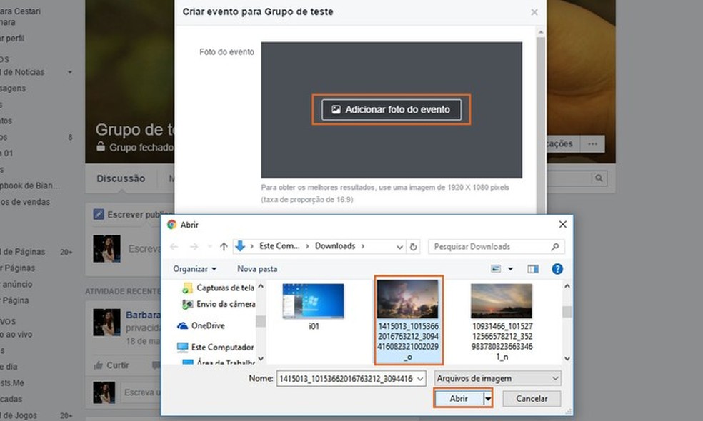Click Este Com... in the breadcrumb path
The width and height of the screenshot is (703, 421).
point(279,246)
